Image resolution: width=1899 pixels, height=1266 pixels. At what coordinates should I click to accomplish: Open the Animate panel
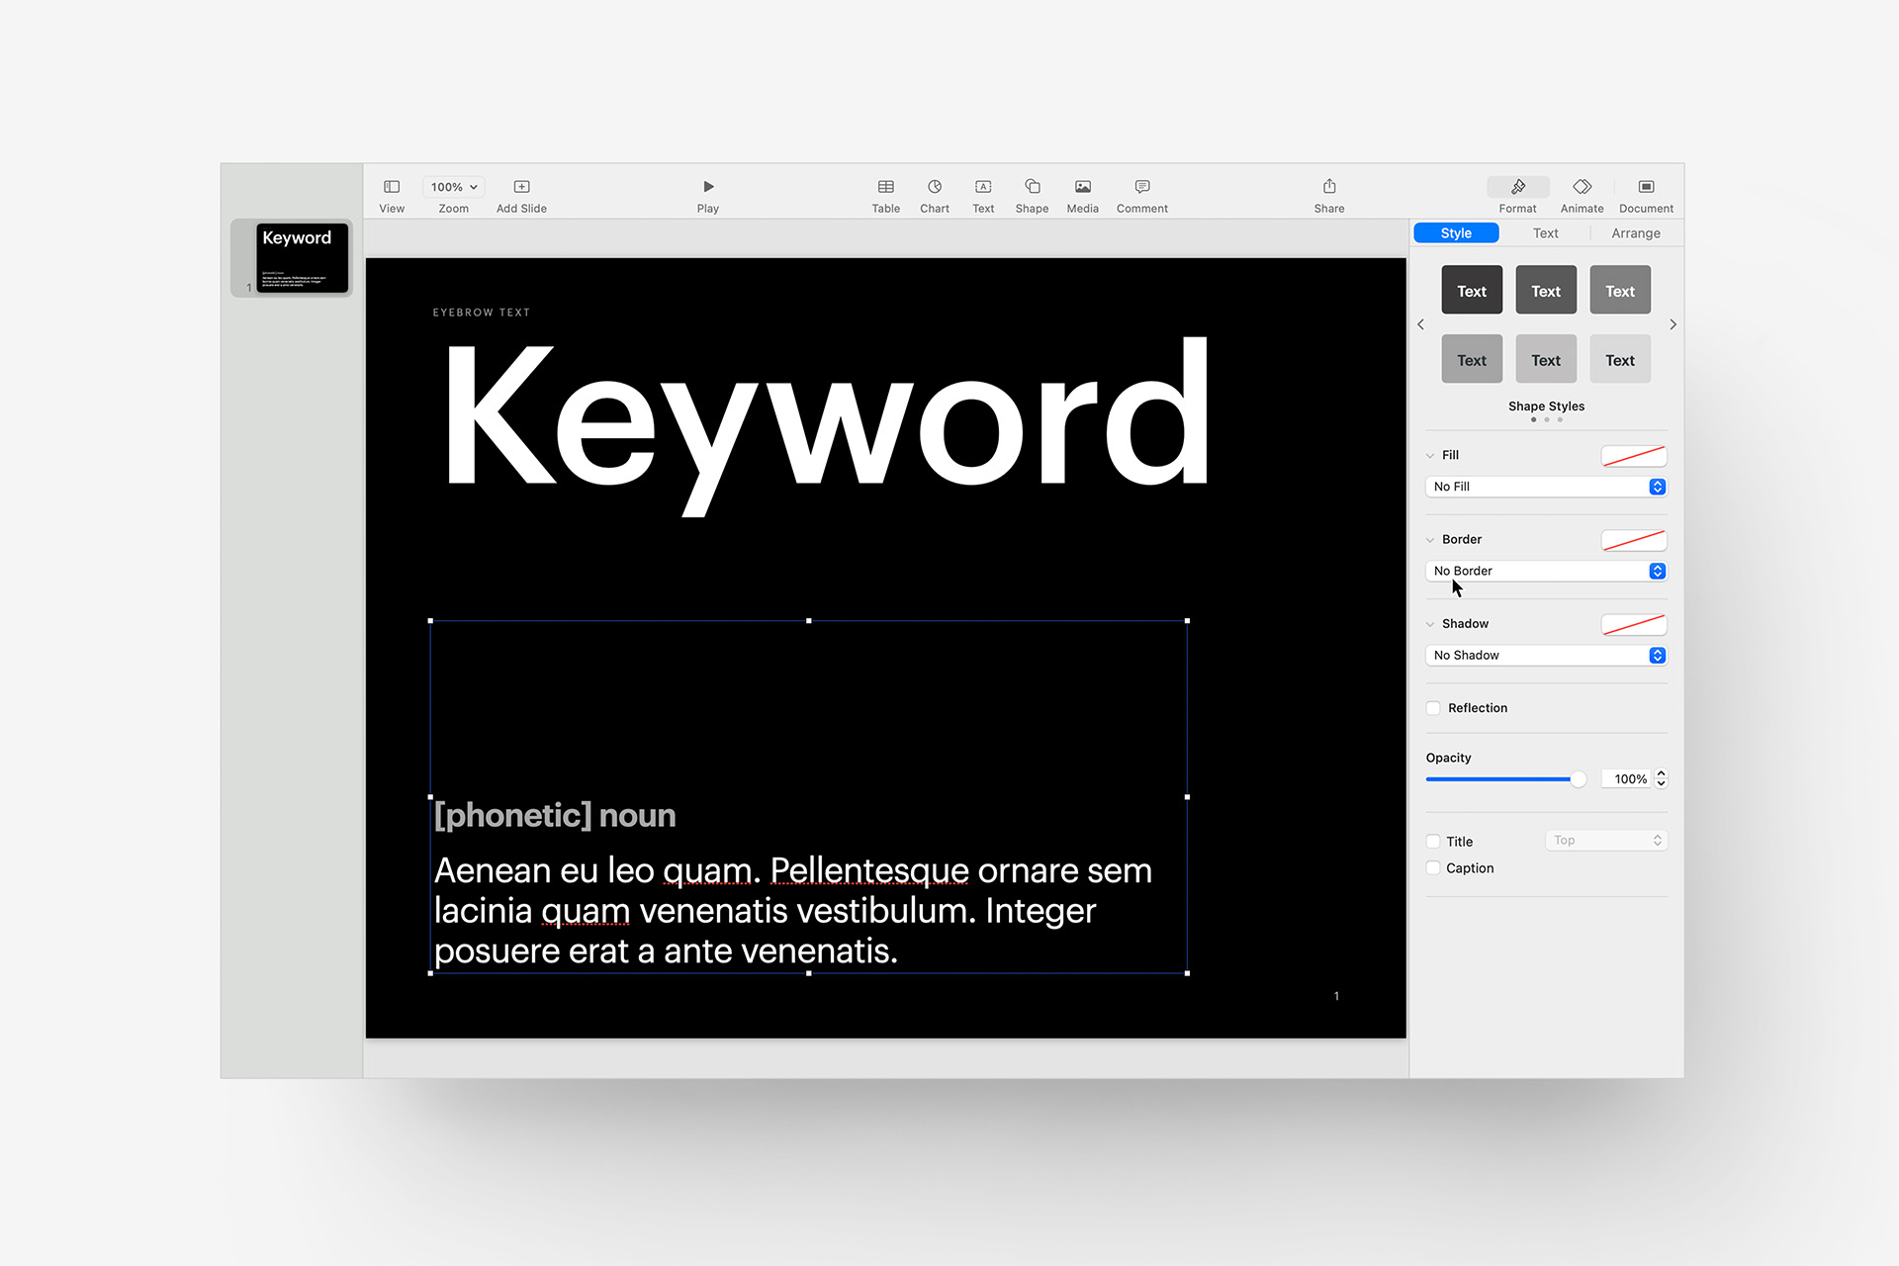1581,193
